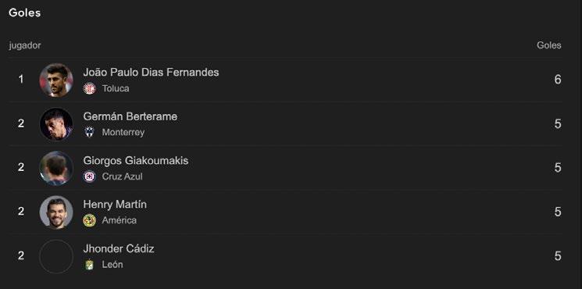Click the Toluca club crest icon
Viewport: 582px width, 289px height.
[x=90, y=88]
